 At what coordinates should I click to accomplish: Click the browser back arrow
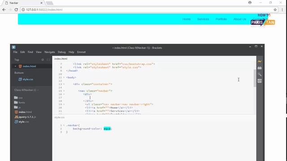[4, 10]
